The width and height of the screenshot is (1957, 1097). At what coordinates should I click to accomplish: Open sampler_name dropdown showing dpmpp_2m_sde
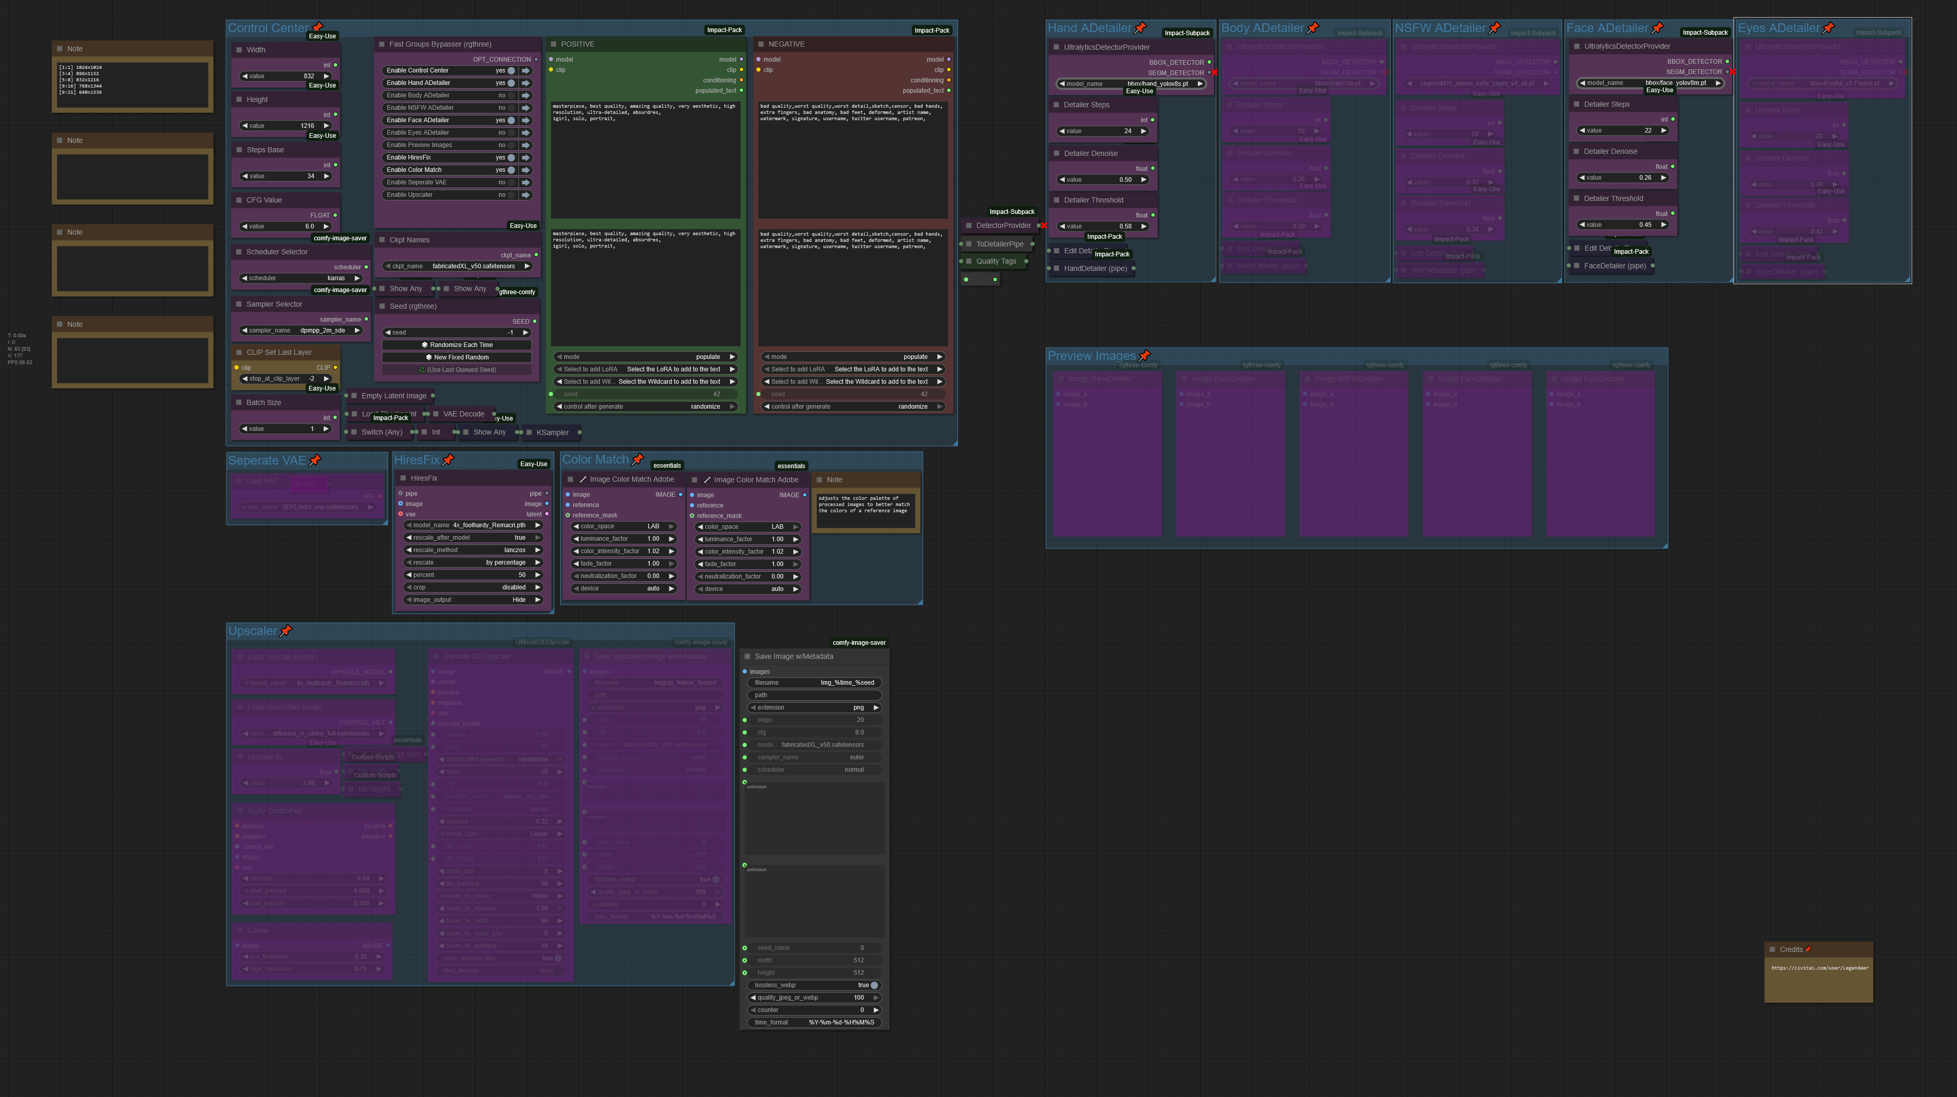[x=301, y=330]
